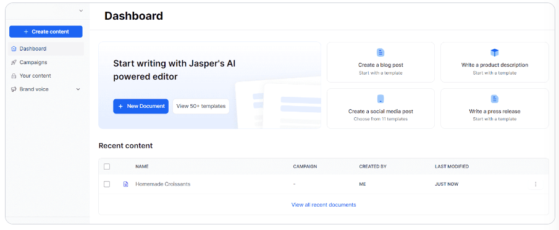Image resolution: width=559 pixels, height=230 pixels.
Task: Click the Campaigns rocket icon
Action: [x=14, y=62]
